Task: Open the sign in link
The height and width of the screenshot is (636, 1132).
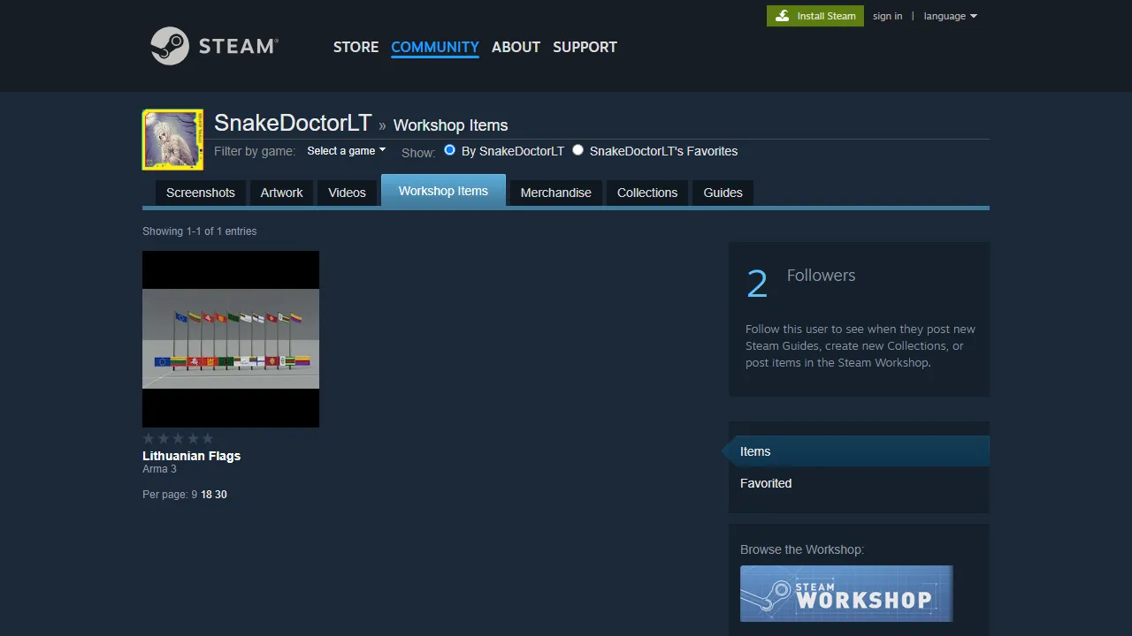Action: tap(887, 16)
